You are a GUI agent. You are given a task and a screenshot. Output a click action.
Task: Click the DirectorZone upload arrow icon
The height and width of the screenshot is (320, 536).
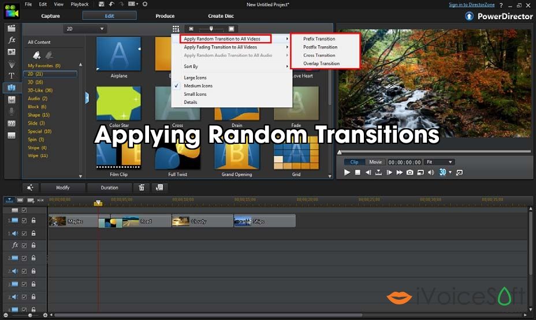[x=470, y=16]
